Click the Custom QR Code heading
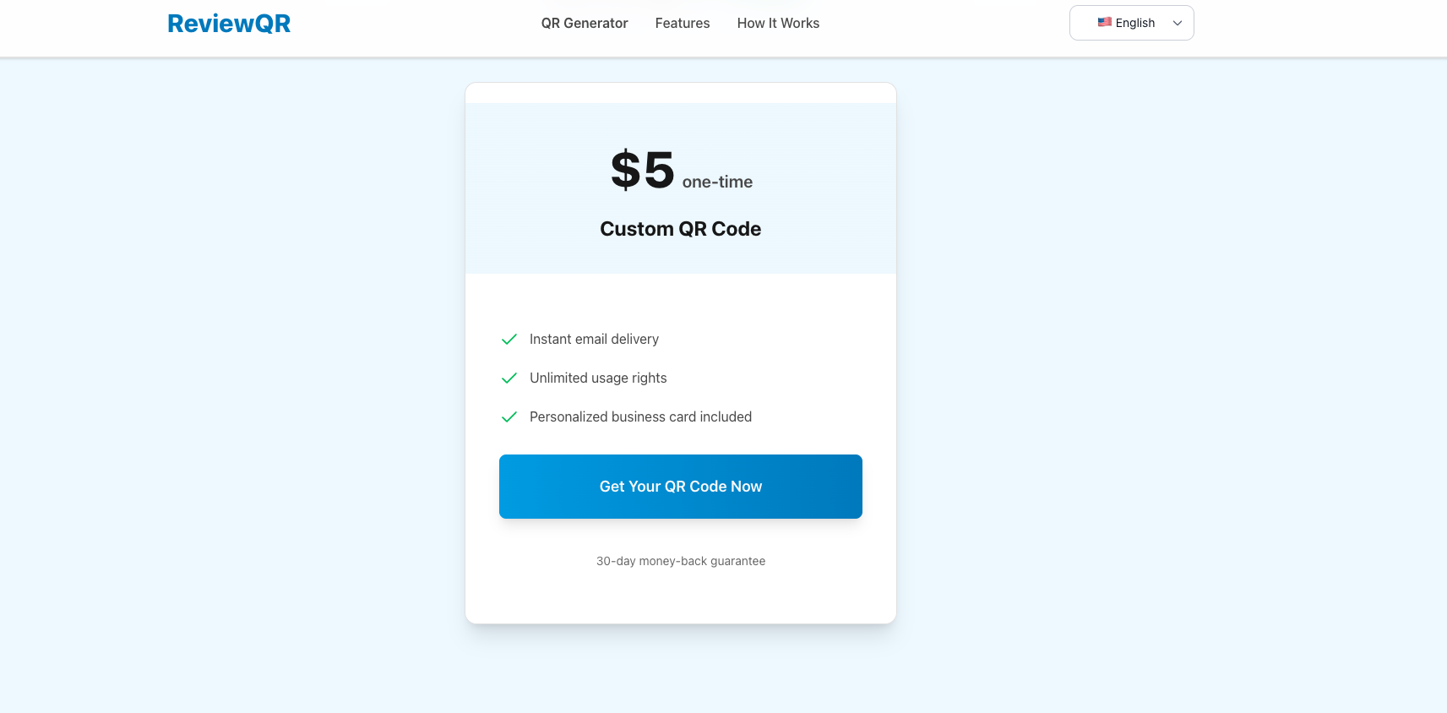Viewport: 1447px width, 713px height. 680,228
